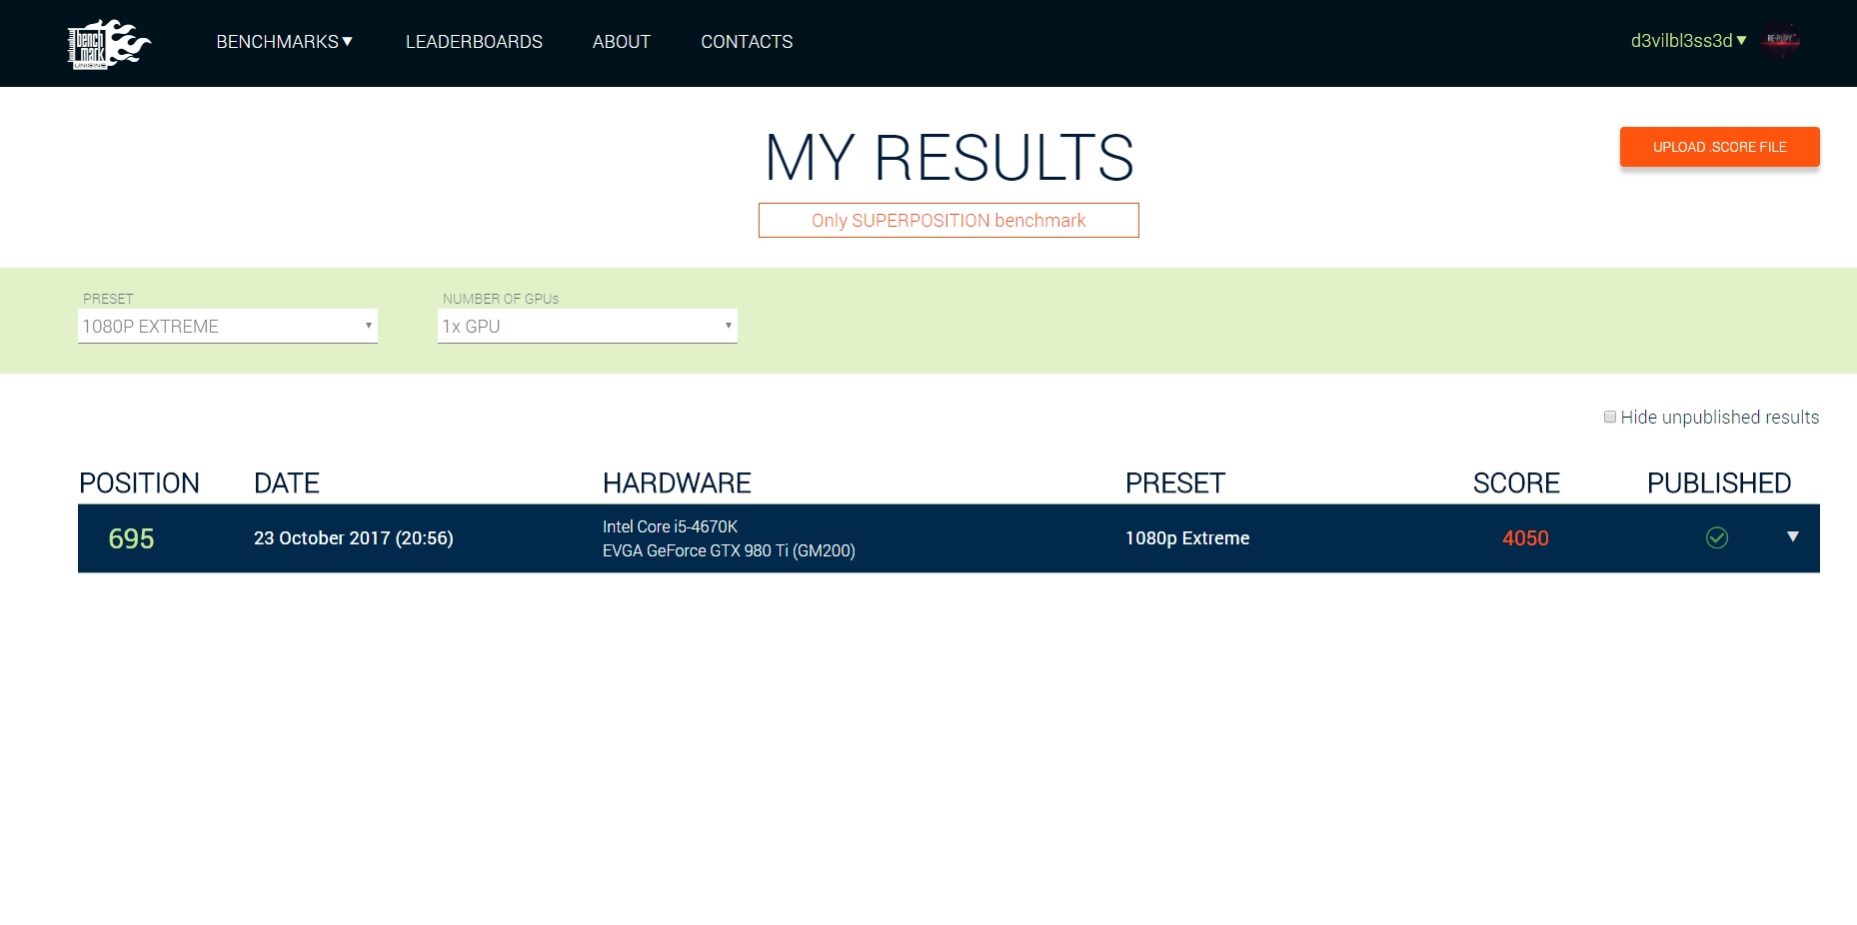Click the 4050 score value
Screen dimensions: 1857x925
(x=1525, y=538)
